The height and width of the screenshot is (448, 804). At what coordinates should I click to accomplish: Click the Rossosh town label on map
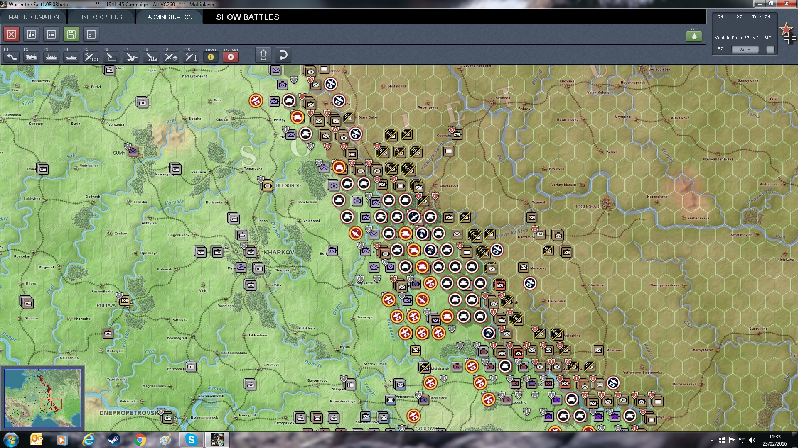[538, 202]
